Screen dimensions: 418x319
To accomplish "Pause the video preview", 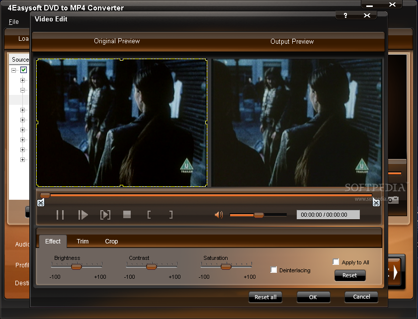I will click(60, 215).
